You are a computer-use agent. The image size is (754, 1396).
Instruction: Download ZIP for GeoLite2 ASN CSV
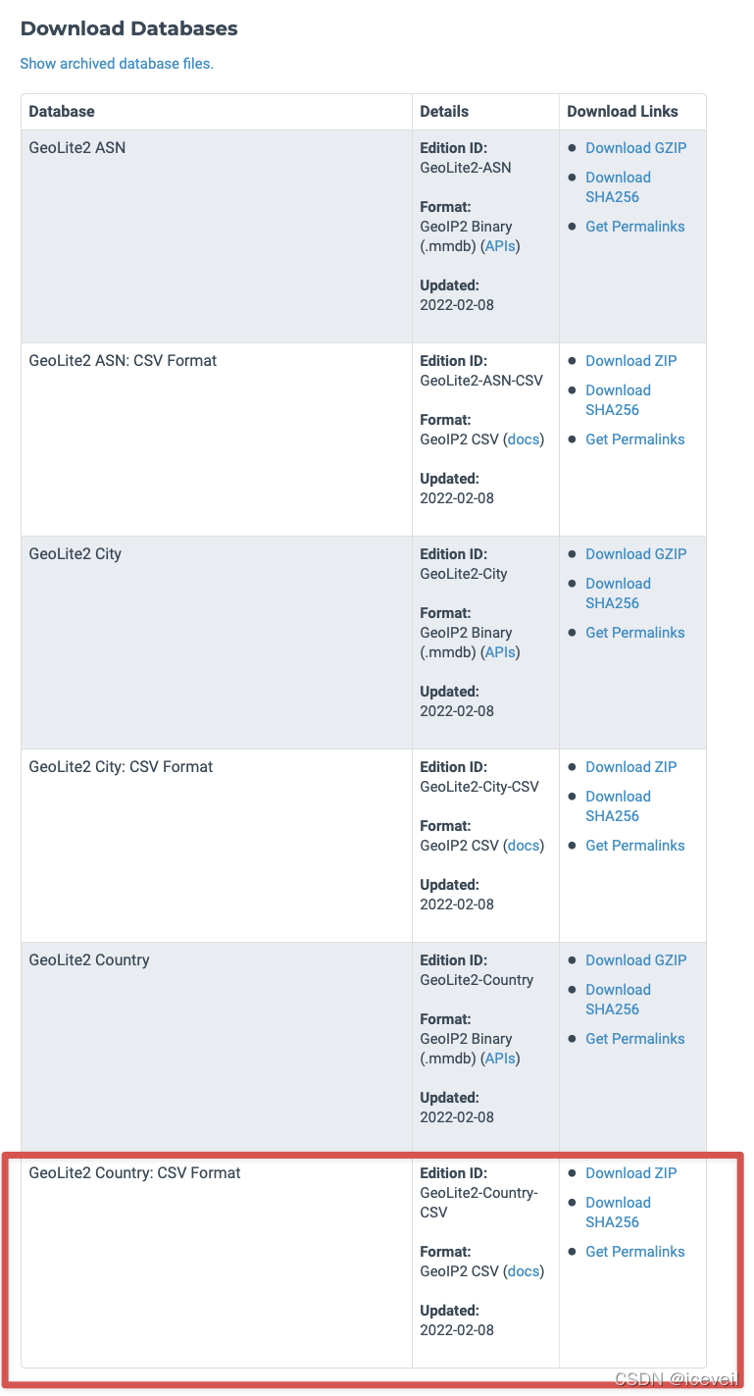point(630,361)
